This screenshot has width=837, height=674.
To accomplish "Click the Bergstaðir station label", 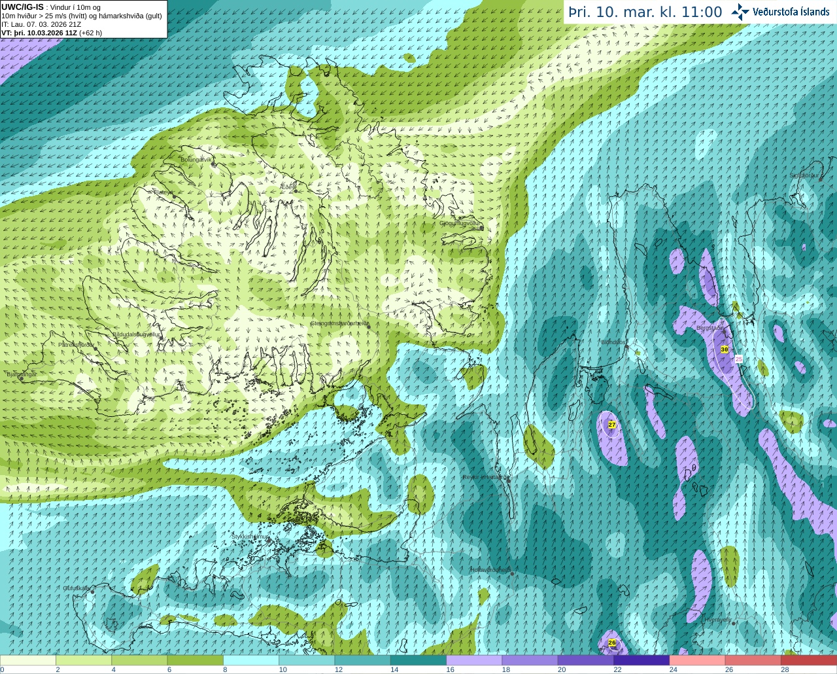I will click(710, 328).
